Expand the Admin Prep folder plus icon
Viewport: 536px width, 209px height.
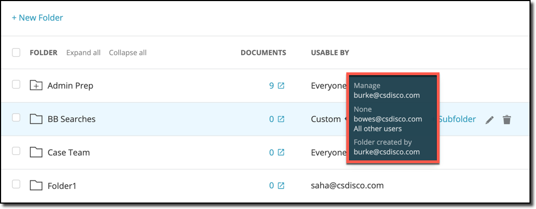(36, 85)
